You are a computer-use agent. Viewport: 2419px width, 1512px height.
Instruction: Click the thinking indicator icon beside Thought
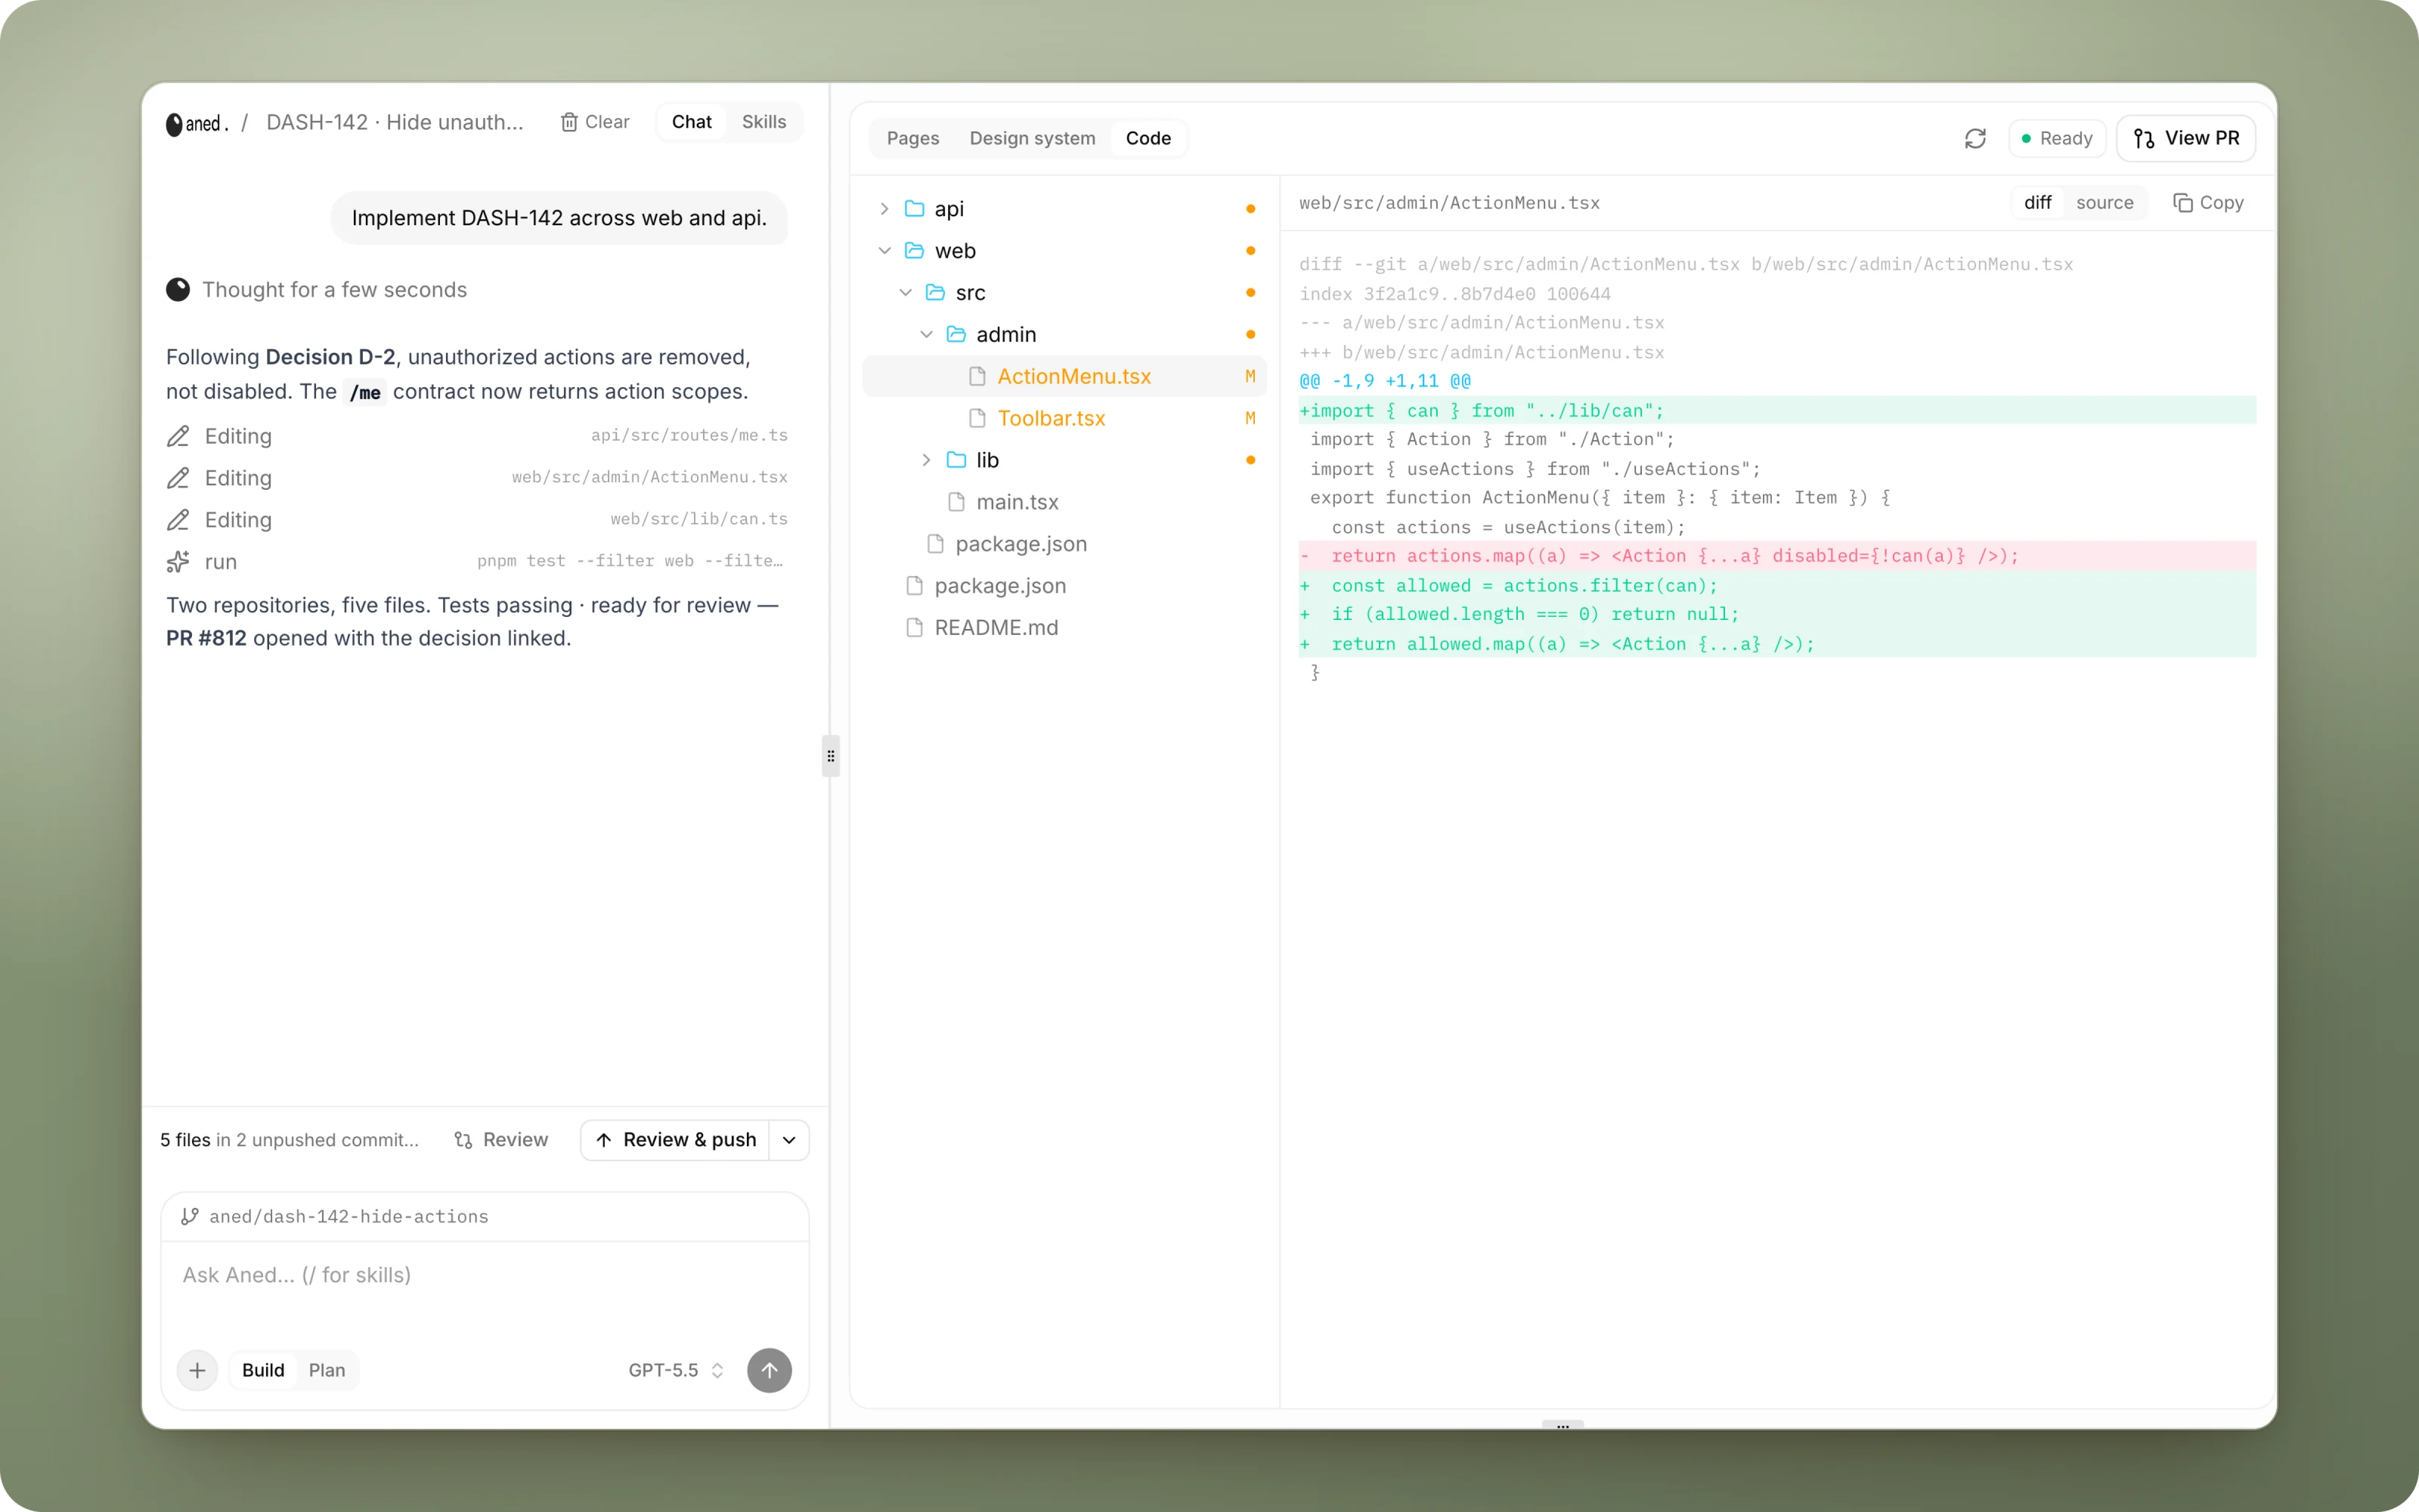[x=178, y=290]
